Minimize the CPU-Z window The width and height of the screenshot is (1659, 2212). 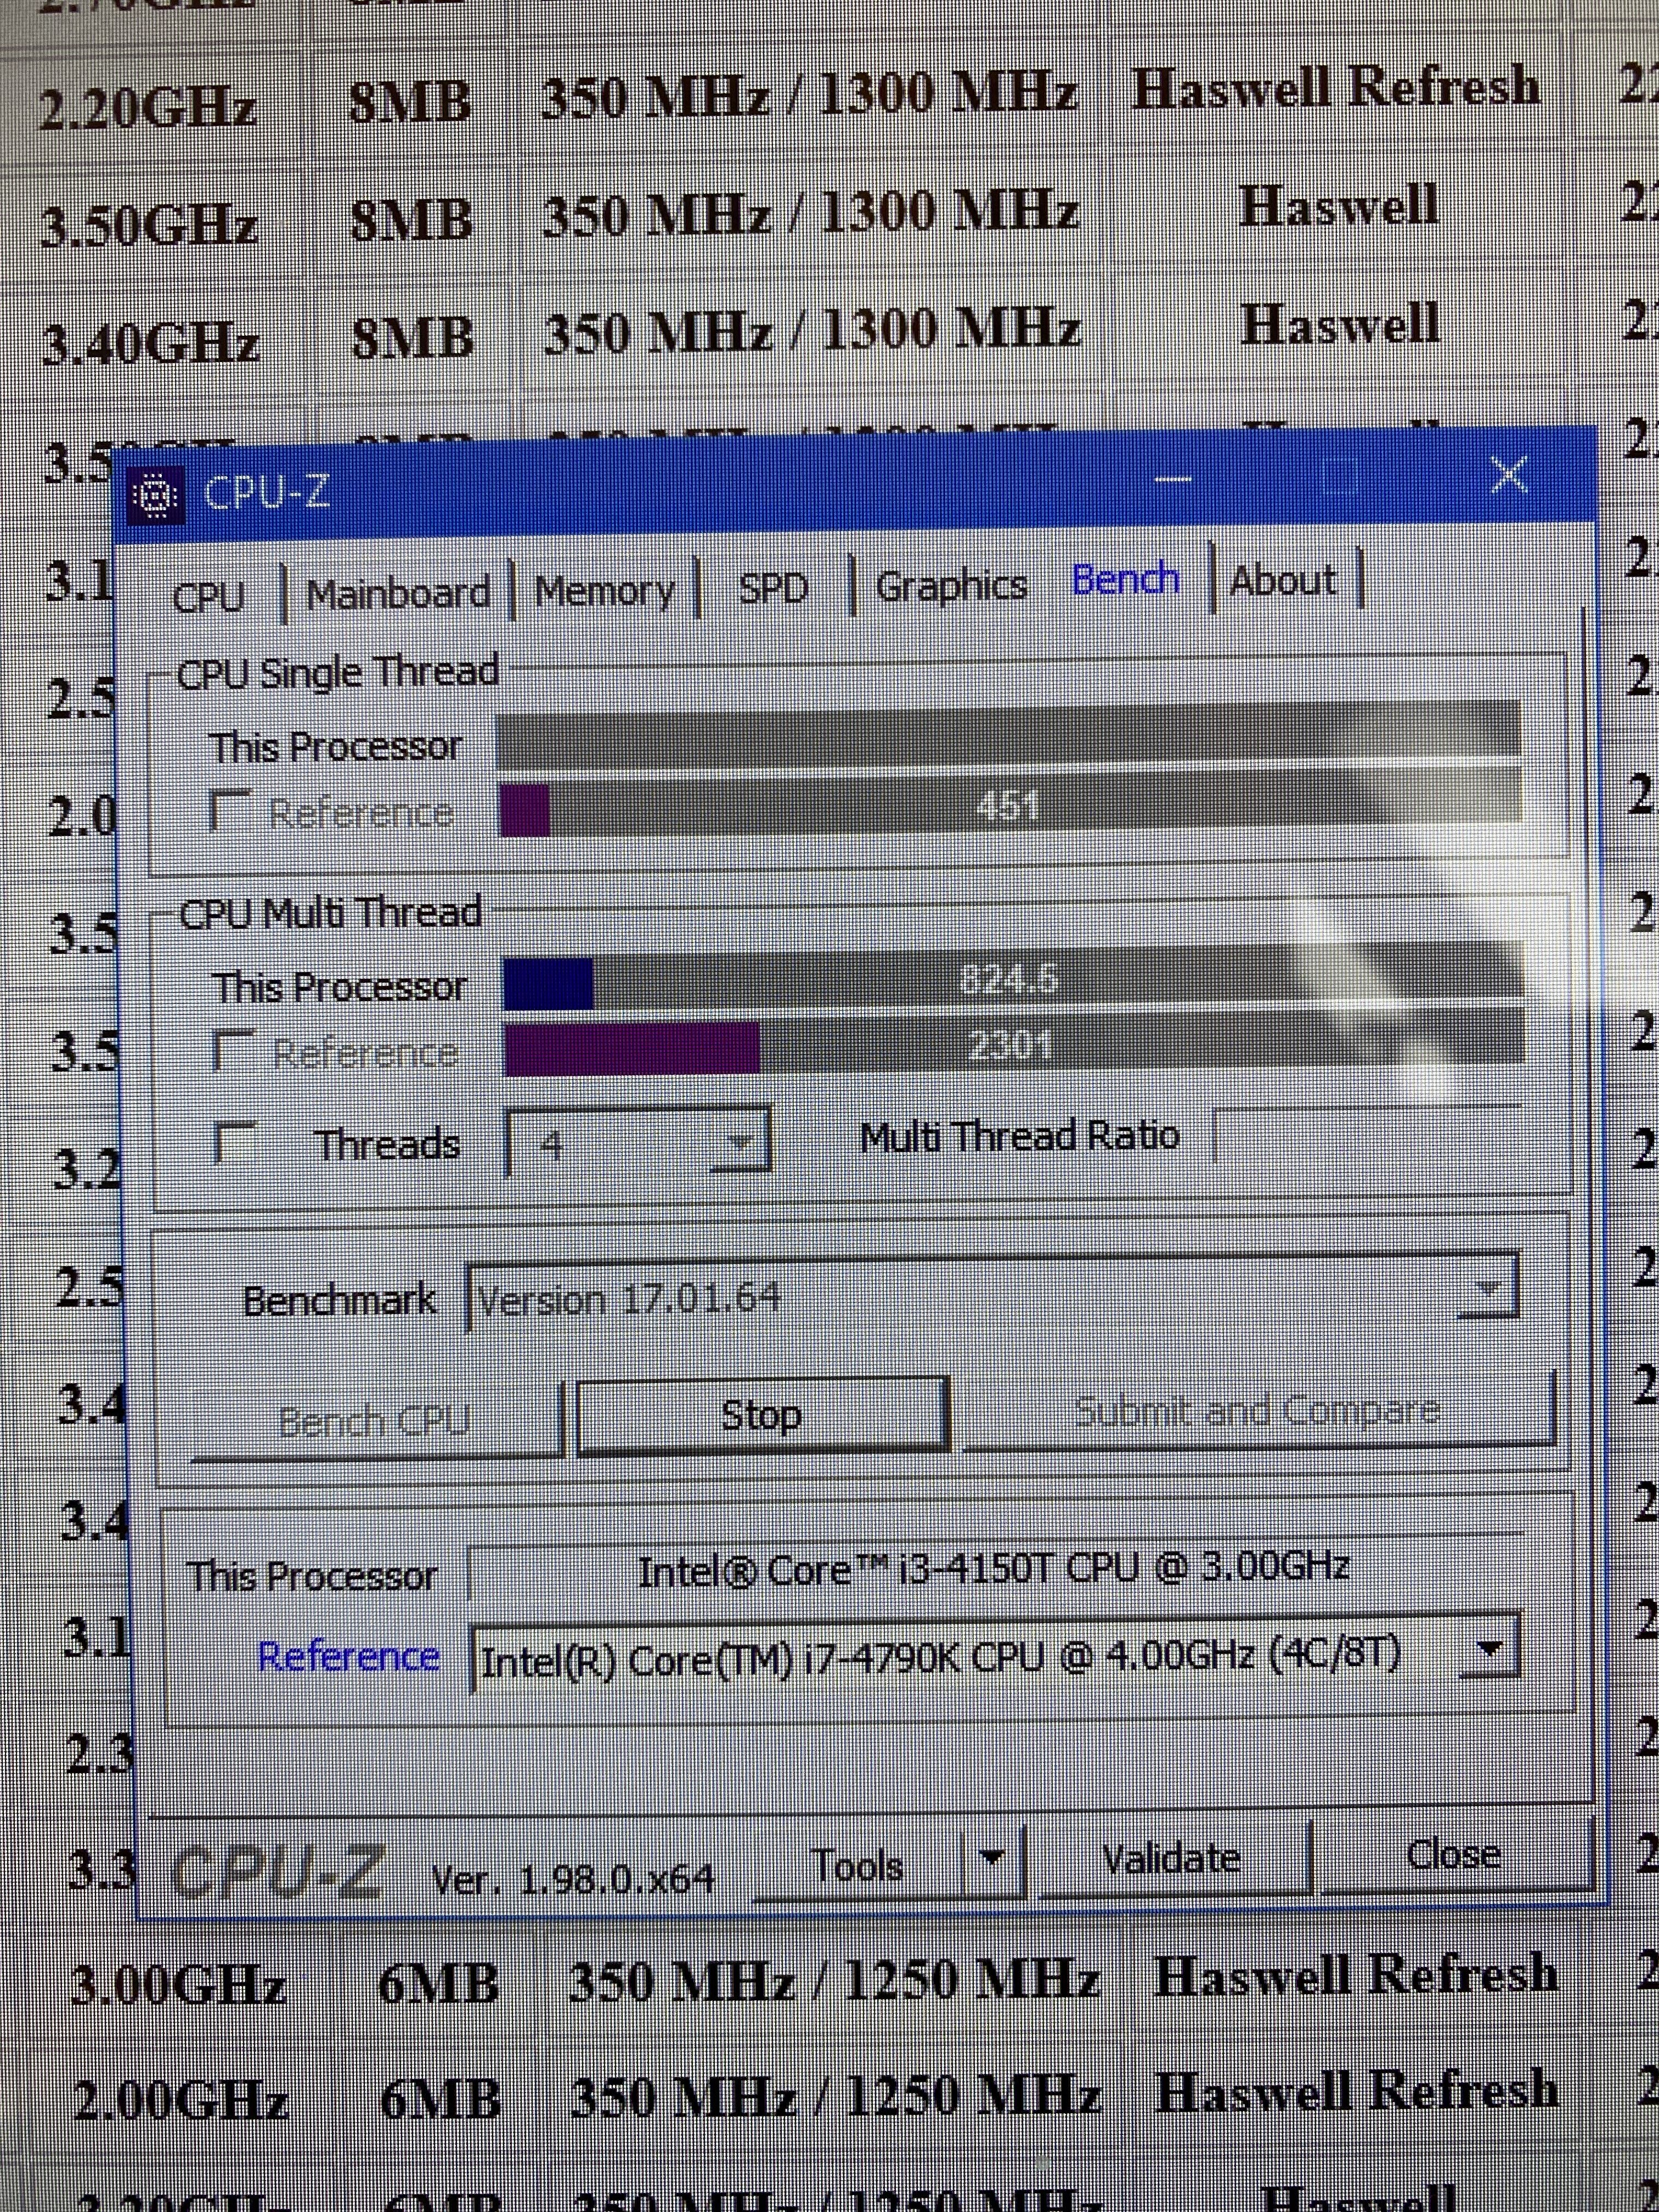tap(1173, 481)
